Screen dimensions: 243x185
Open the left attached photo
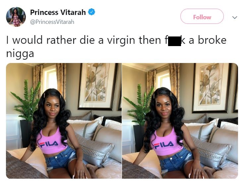[64, 121]
